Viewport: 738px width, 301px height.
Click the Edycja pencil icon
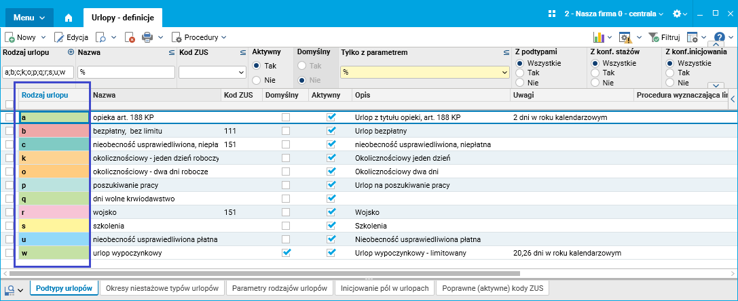[x=59, y=37]
